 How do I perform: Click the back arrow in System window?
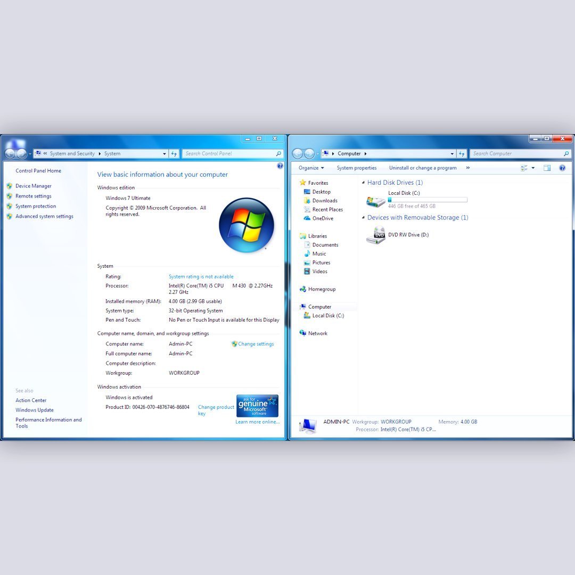click(x=10, y=154)
